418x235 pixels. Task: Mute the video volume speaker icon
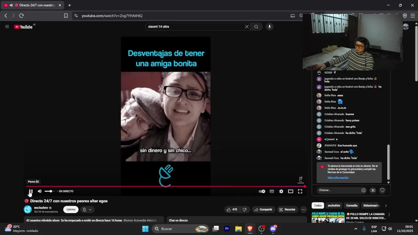(x=40, y=191)
